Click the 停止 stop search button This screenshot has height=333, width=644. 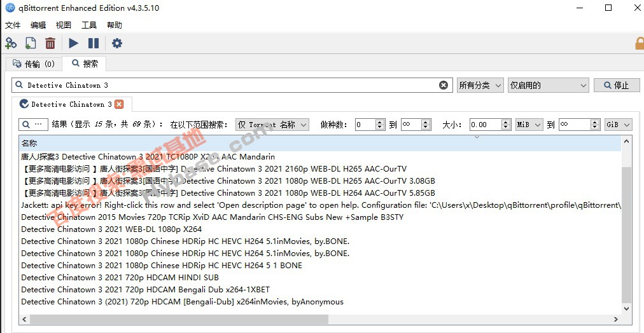point(617,85)
